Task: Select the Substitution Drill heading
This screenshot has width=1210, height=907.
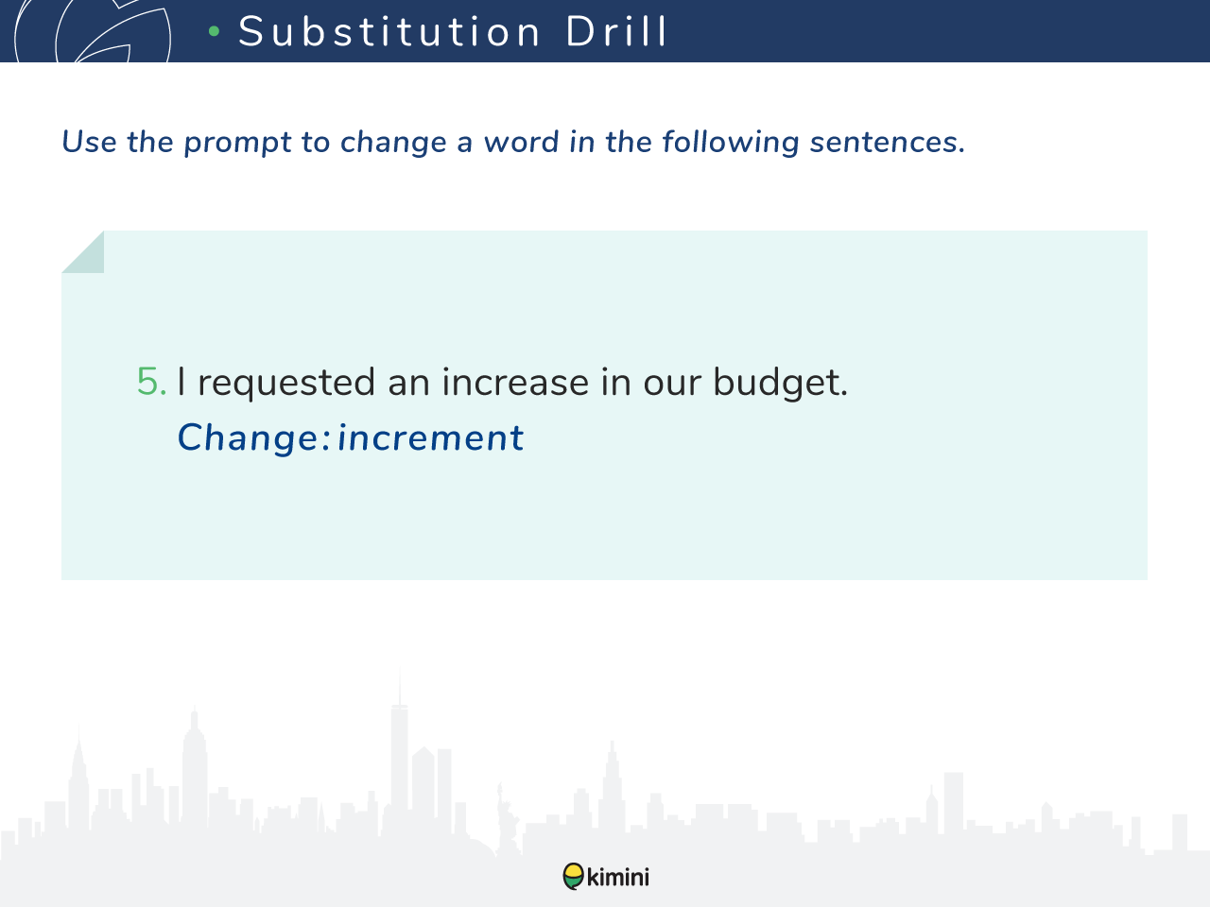Action: point(452,32)
